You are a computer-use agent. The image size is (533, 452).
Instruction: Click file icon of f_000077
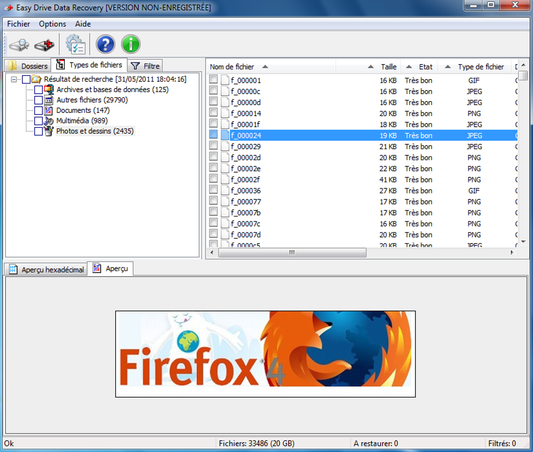[x=225, y=201]
